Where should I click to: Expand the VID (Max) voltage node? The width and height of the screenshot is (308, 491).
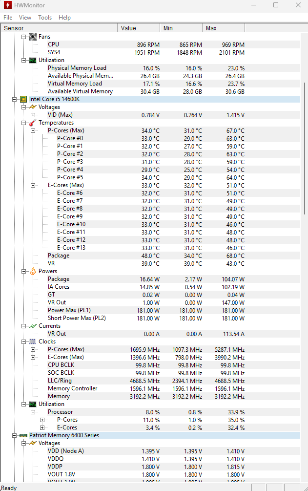(33, 115)
